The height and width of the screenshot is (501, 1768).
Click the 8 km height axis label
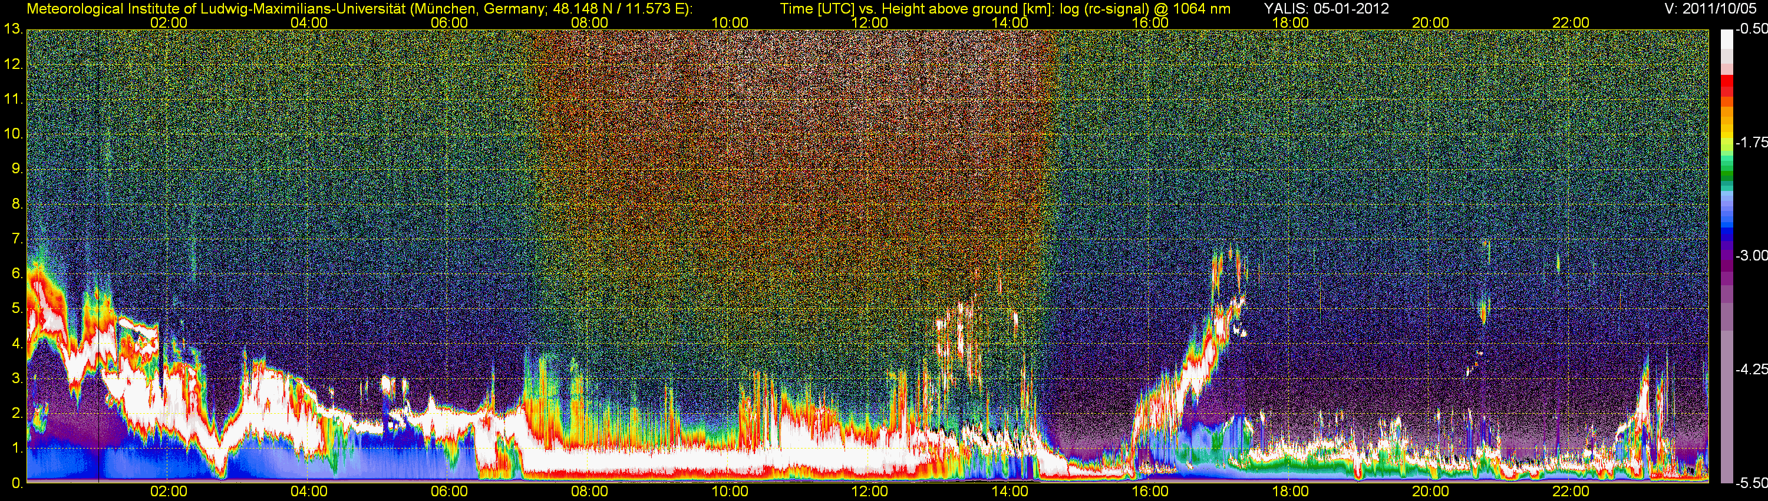tap(17, 205)
